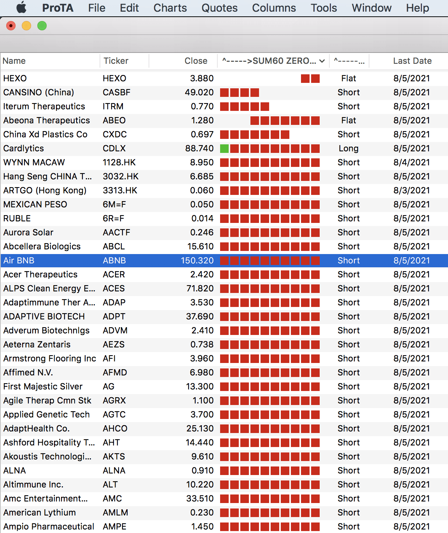Viewport: 448px width, 533px height.
Task: Click date 8/3/2021 in ARTGO row
Action: tap(411, 190)
